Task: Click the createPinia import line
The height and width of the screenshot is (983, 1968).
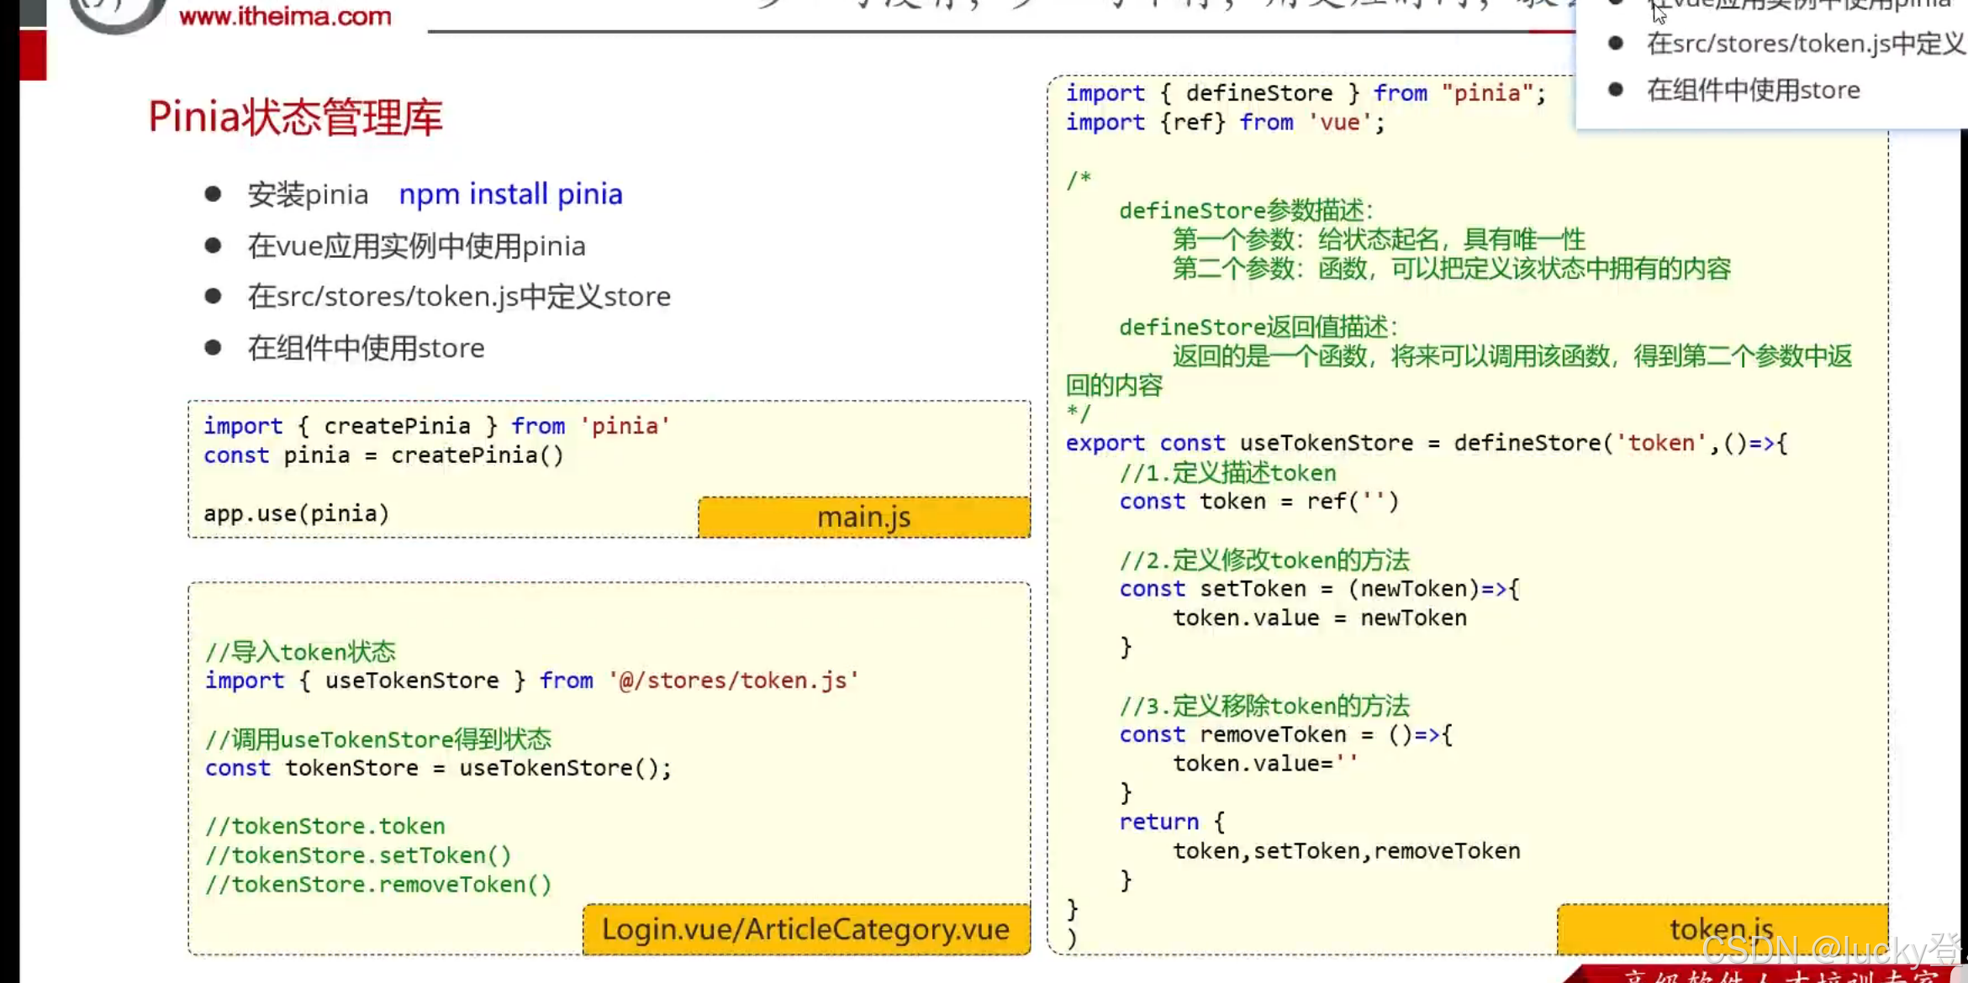Action: pos(436,426)
